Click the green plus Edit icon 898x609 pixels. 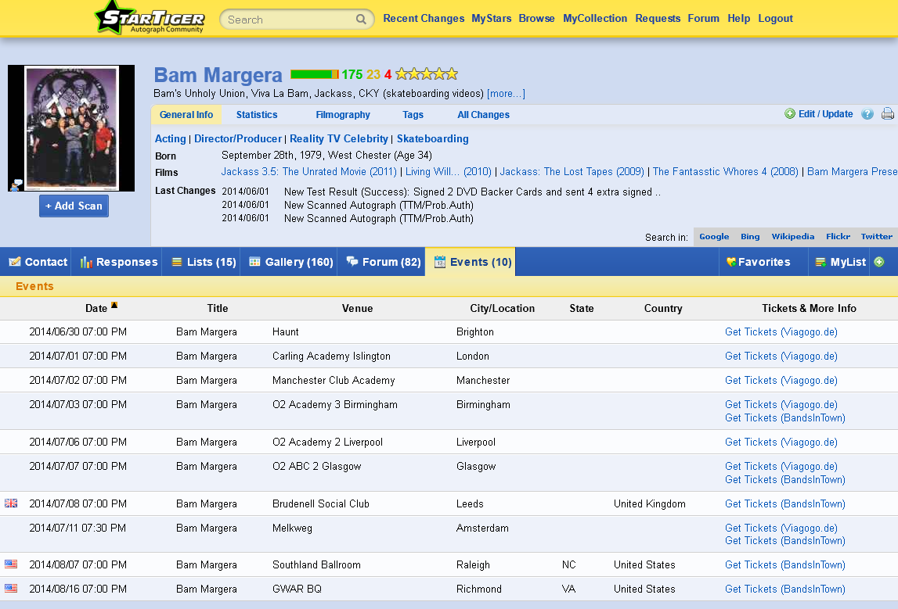[790, 114]
